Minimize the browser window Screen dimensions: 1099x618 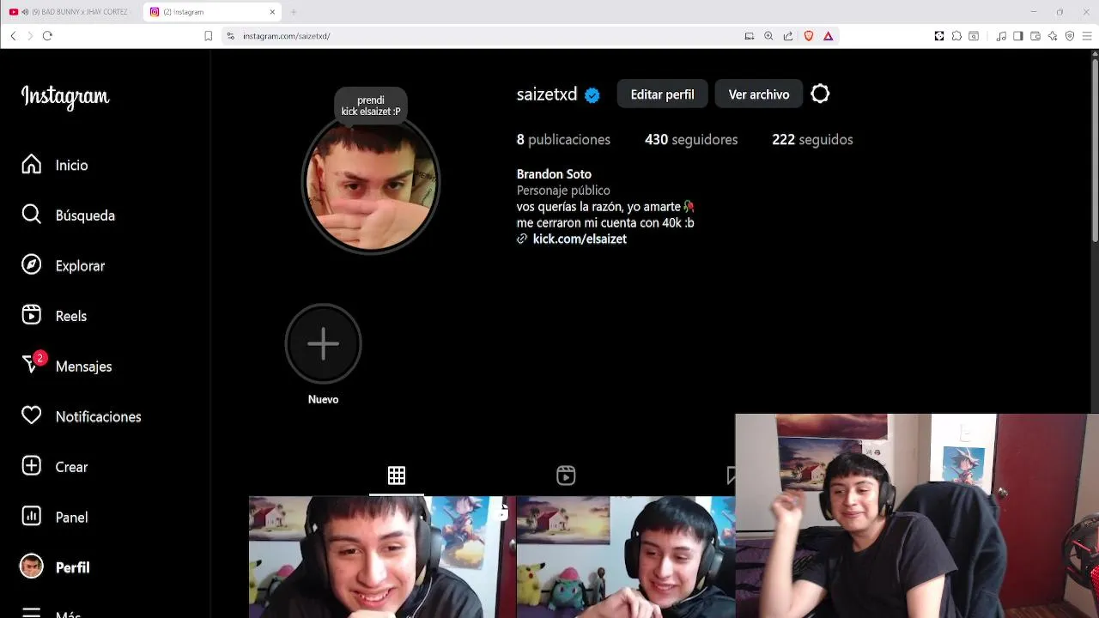tap(1034, 12)
